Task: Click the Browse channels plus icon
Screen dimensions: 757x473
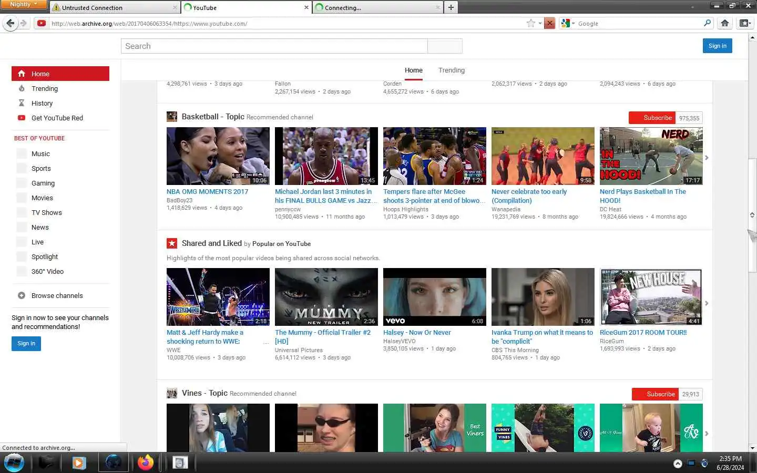Action: 22,295
